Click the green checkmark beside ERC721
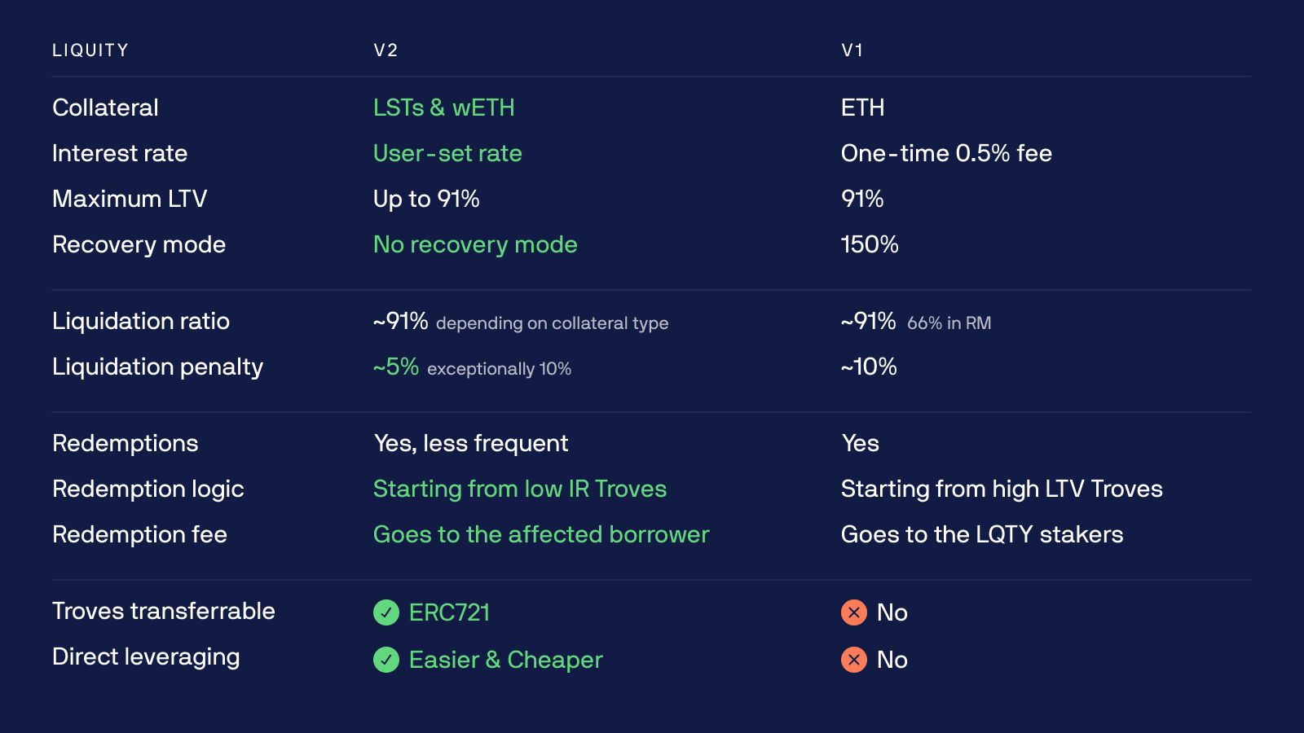The image size is (1304, 733). pos(386,612)
